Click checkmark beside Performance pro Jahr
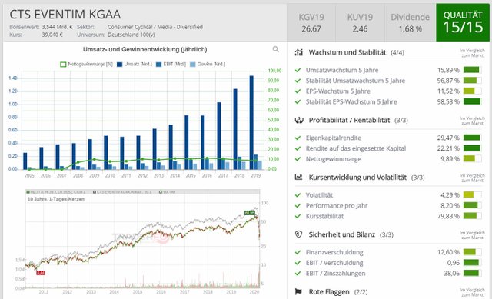This screenshot has height=299, width=492. (x=298, y=205)
